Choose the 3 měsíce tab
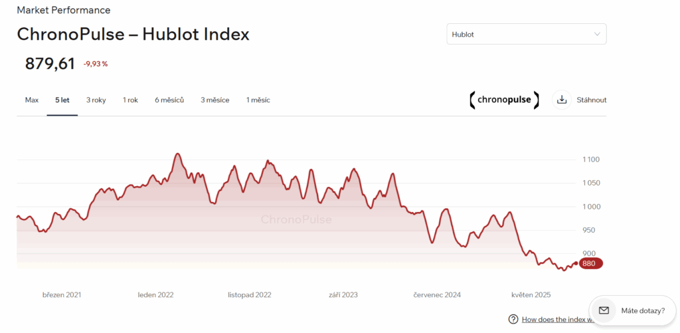The height and width of the screenshot is (333, 680). coord(215,100)
